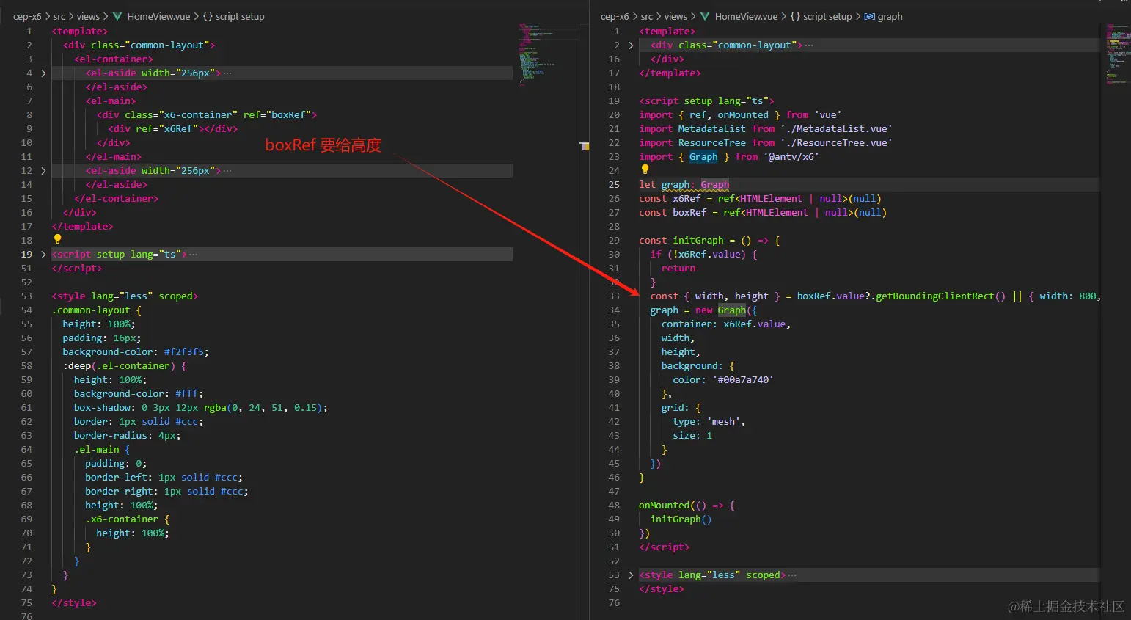This screenshot has height=620, width=1131.
Task: Click line number 25 in right editor
Action: coord(614,185)
